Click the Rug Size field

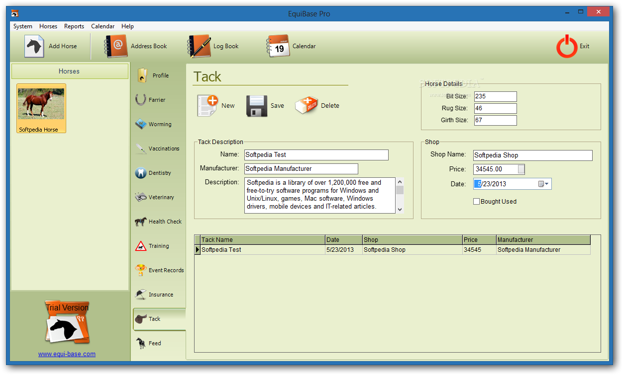[x=495, y=108]
